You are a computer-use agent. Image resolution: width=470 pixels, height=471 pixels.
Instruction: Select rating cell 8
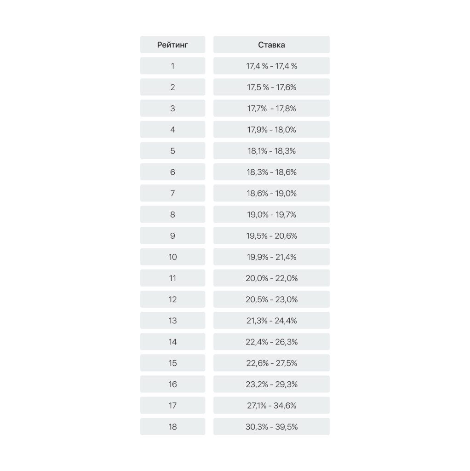click(172, 214)
